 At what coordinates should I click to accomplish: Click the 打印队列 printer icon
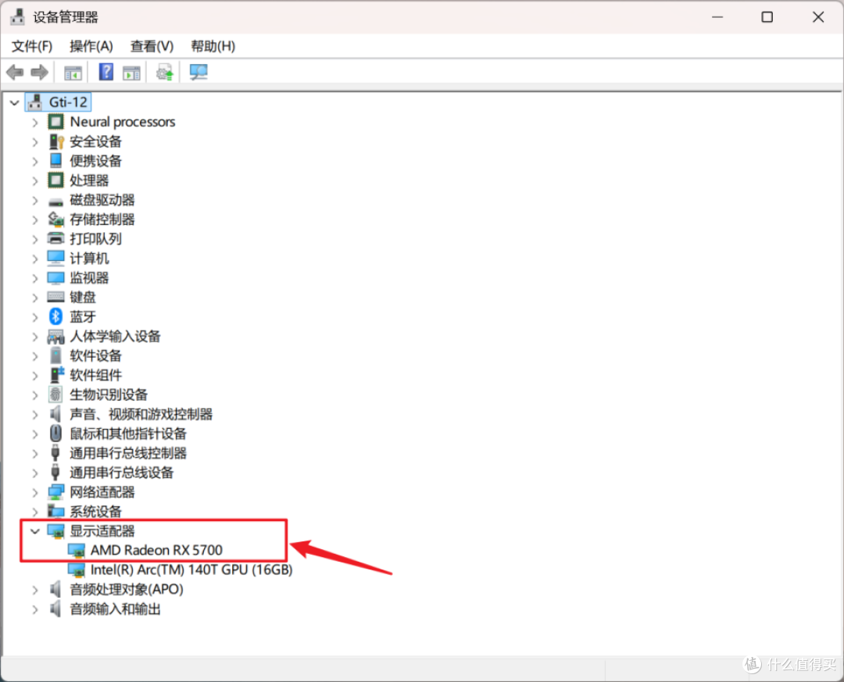coord(56,238)
